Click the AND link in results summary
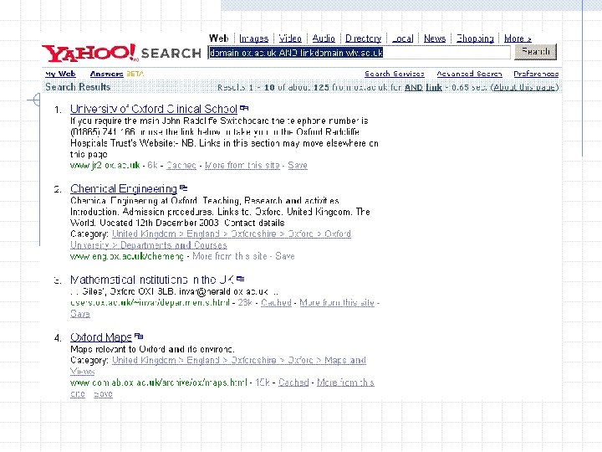Image resolution: width=602 pixels, height=452 pixels. click(414, 87)
